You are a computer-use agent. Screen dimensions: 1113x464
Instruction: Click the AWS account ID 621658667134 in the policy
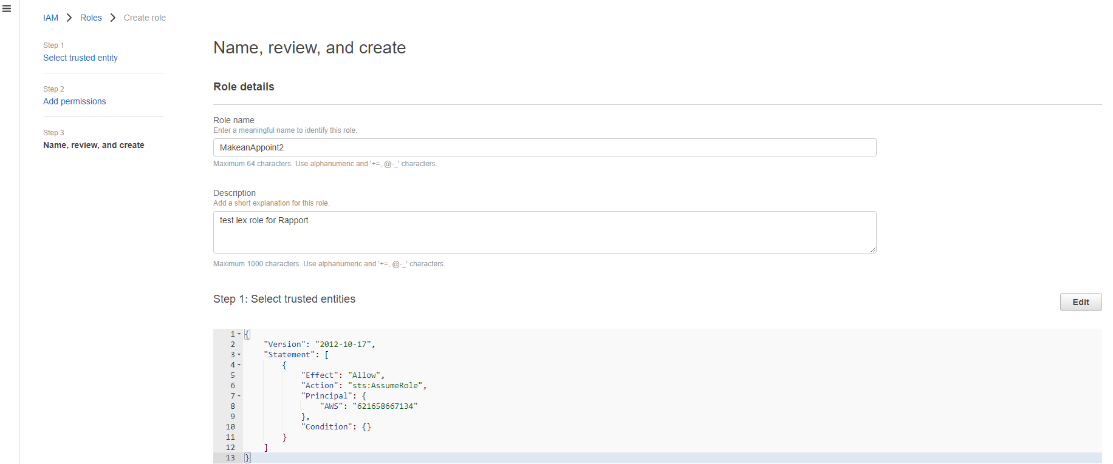pyautogui.click(x=385, y=406)
